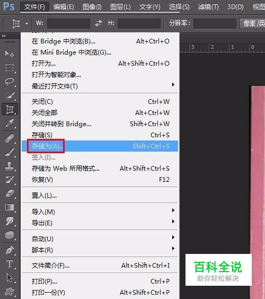Choose 置入(L)... menu entry
265x299 pixels.
(x=100, y=196)
